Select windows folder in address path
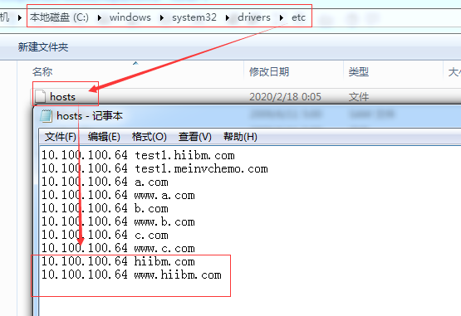 130,17
